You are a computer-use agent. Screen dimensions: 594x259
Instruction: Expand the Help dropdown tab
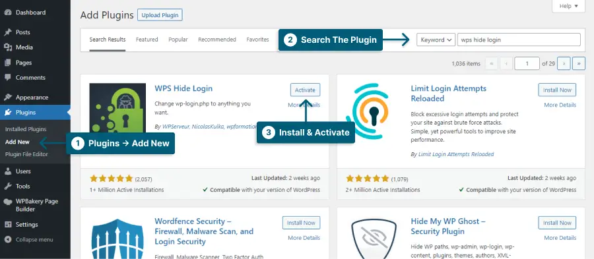click(x=569, y=6)
